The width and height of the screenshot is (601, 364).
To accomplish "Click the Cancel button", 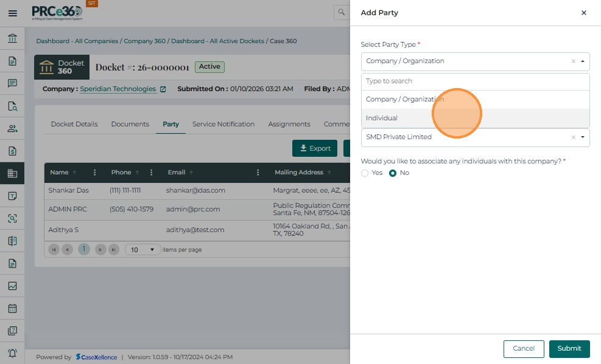I will pos(523,349).
